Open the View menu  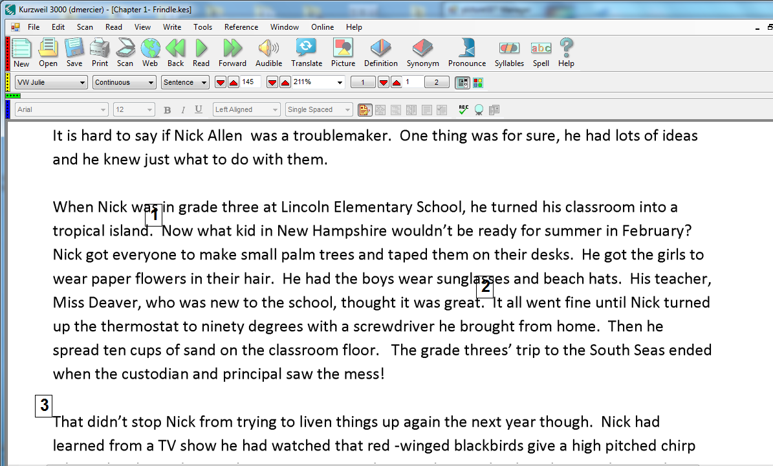click(142, 27)
